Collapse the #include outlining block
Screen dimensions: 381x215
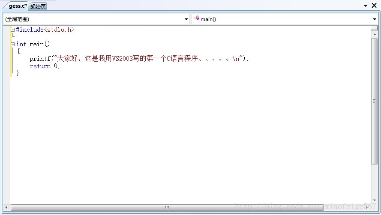click(12, 30)
